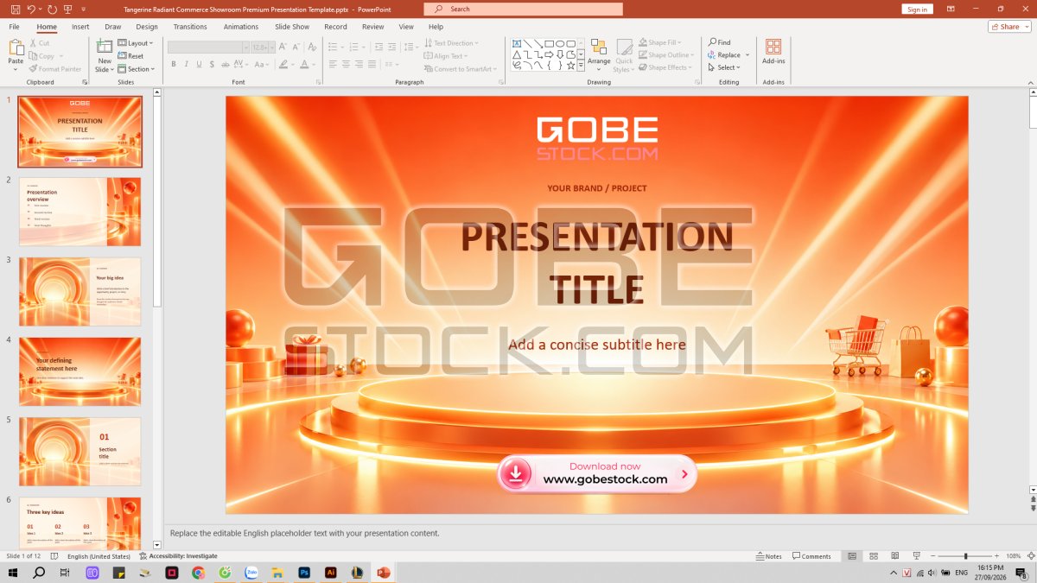Open the View tab
The height and width of the screenshot is (583, 1037).
406,27
